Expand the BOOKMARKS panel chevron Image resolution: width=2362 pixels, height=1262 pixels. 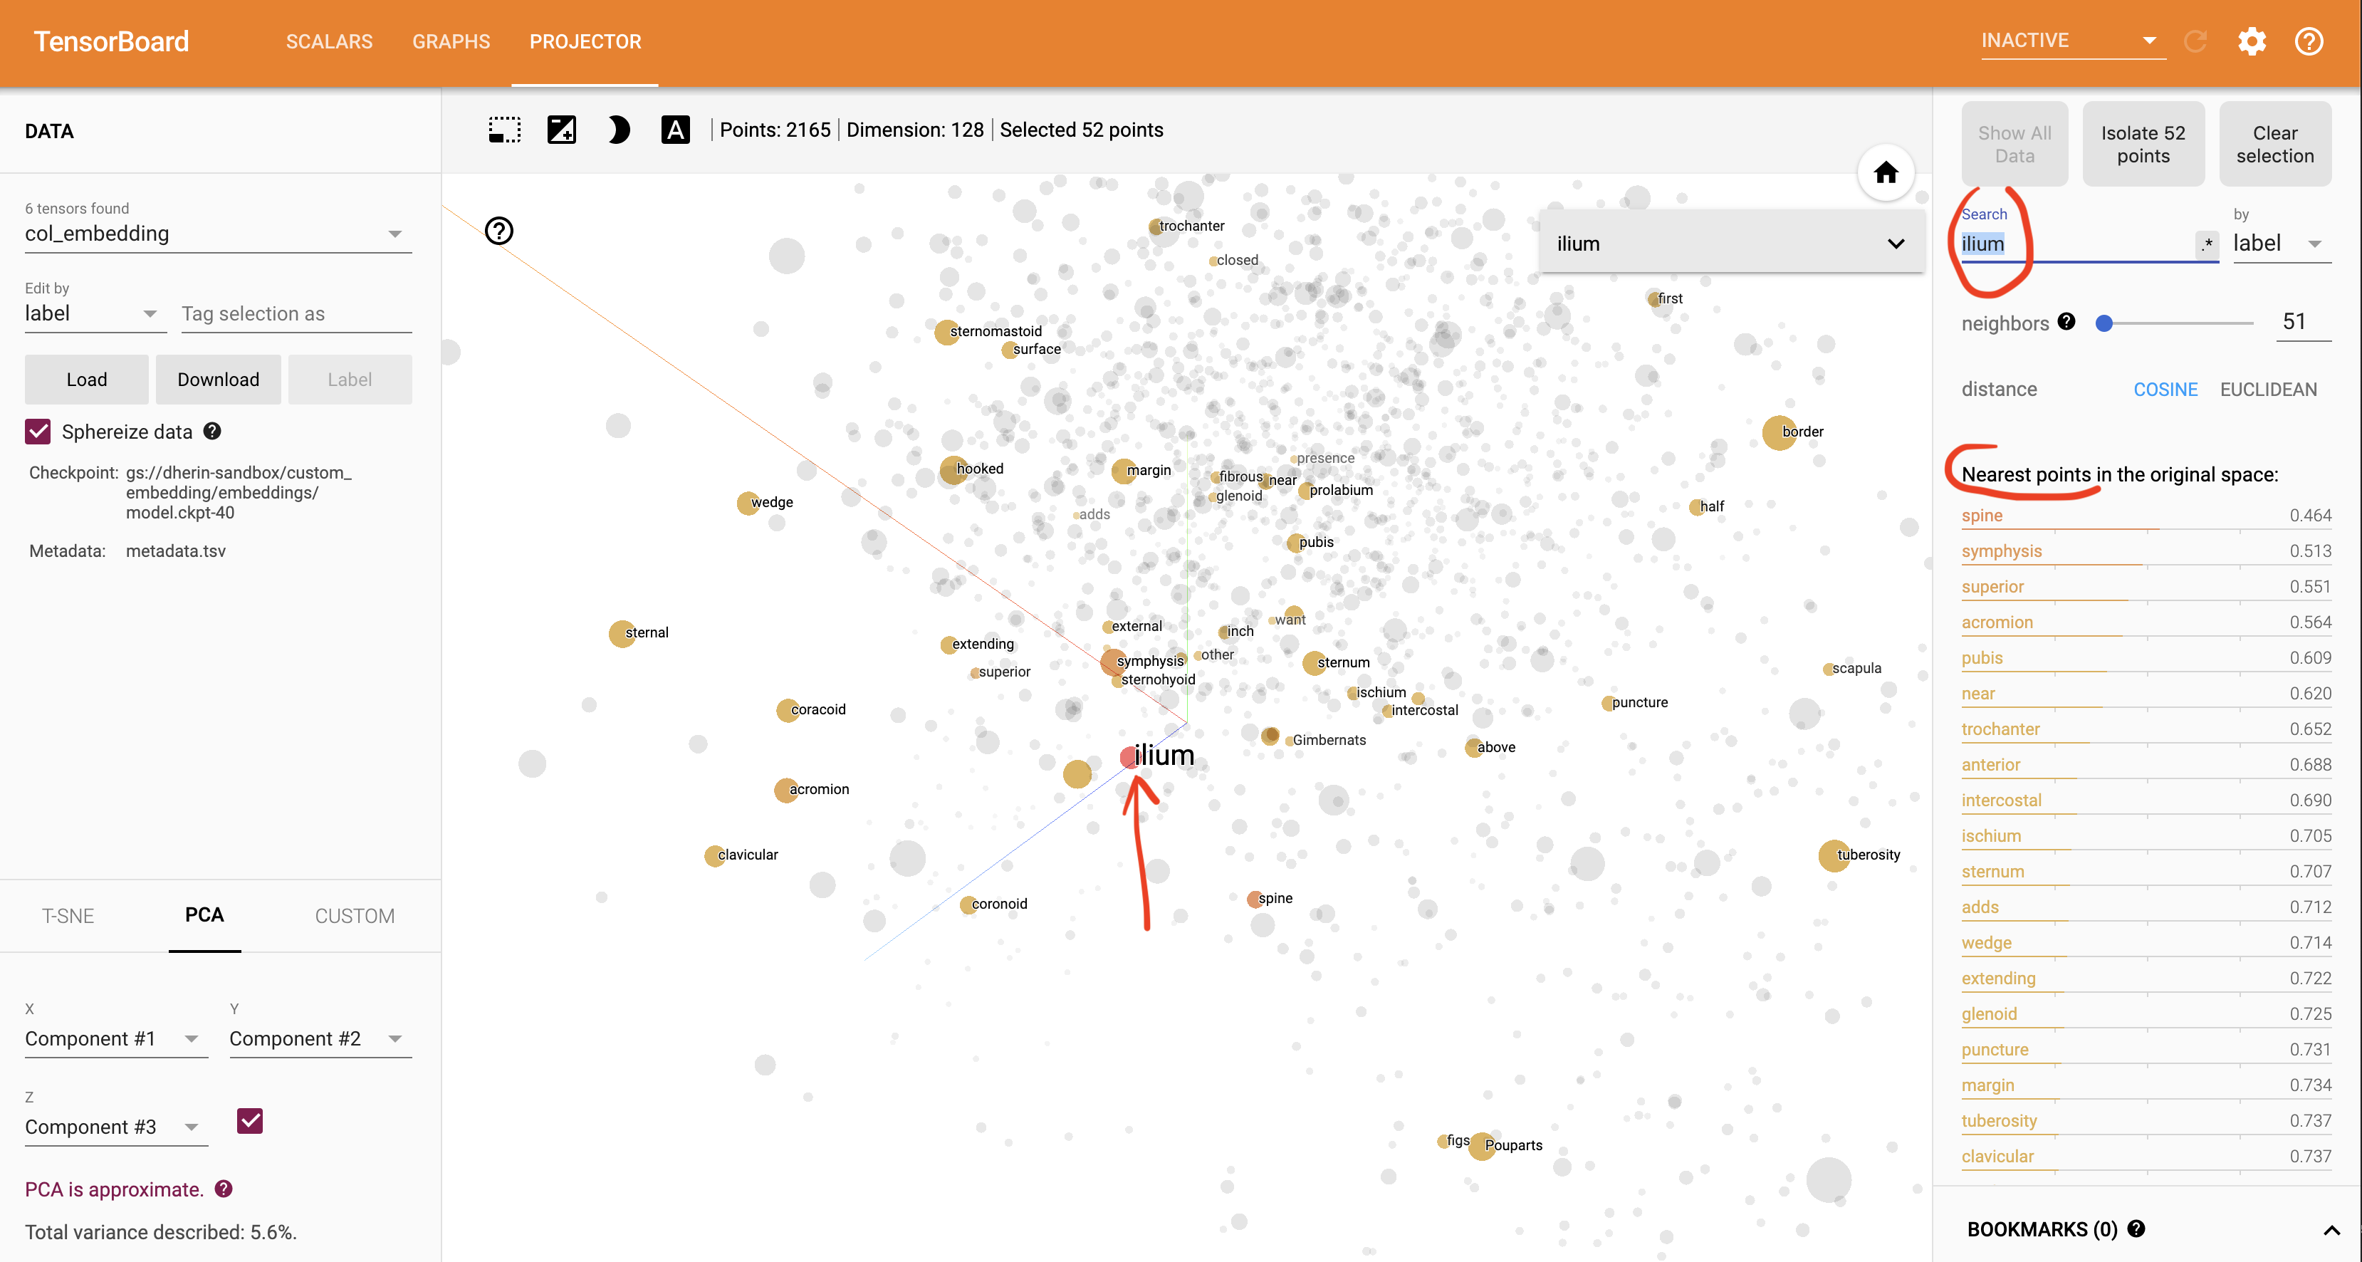point(2331,1230)
